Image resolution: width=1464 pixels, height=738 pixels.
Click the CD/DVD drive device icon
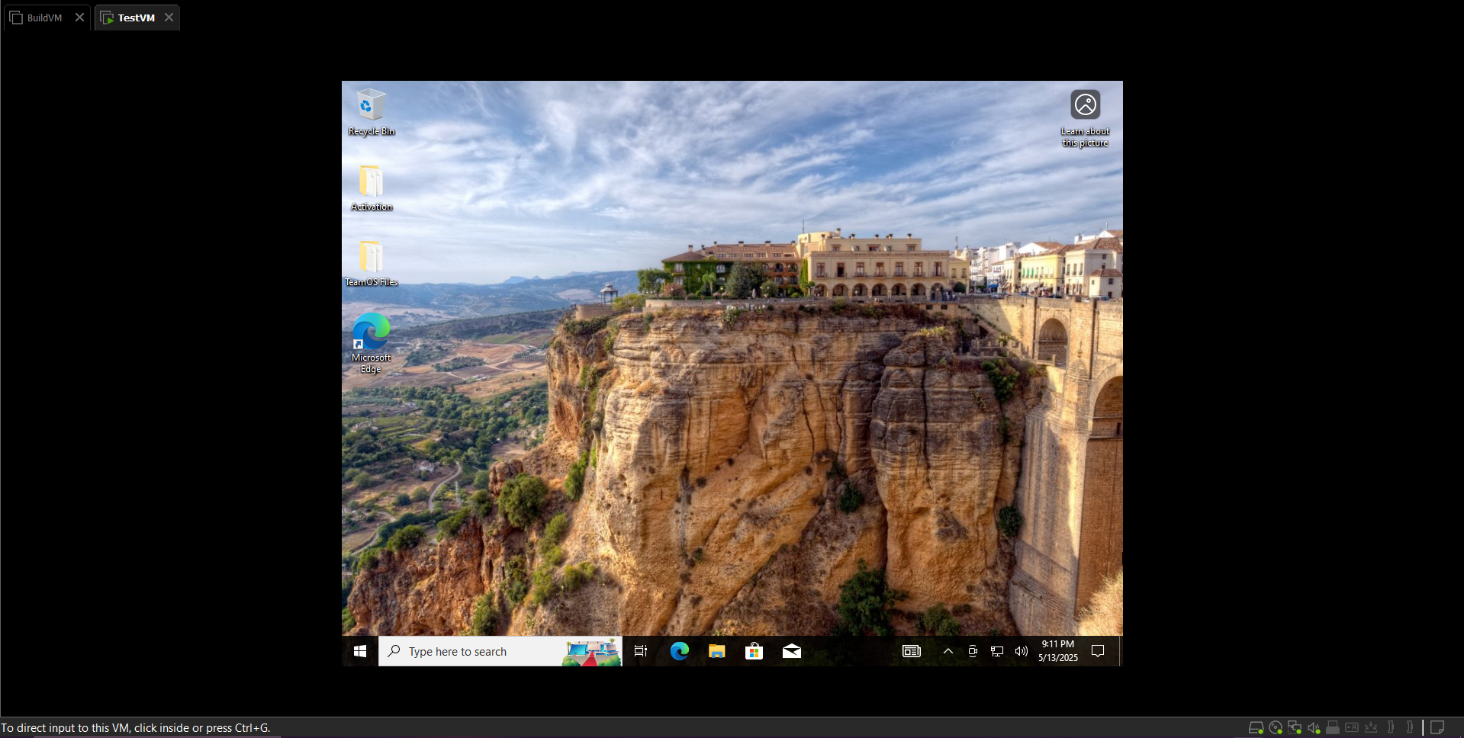tap(1275, 727)
